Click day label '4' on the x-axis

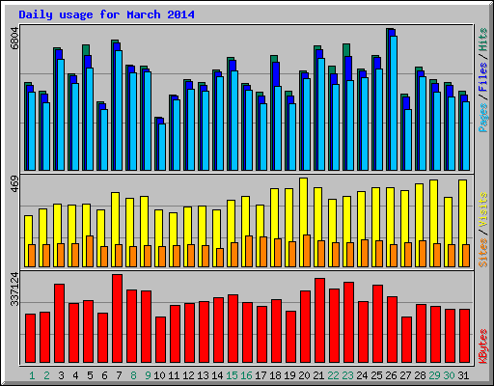(75, 375)
